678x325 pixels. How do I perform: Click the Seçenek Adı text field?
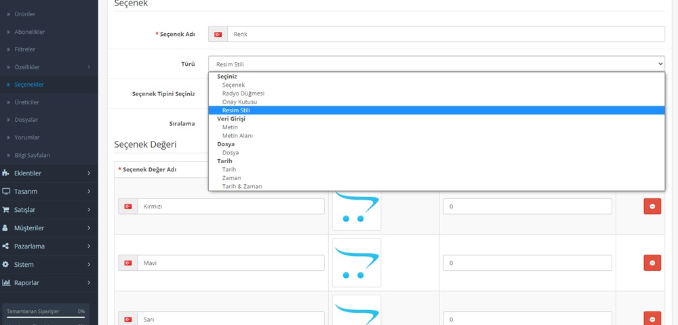[445, 34]
